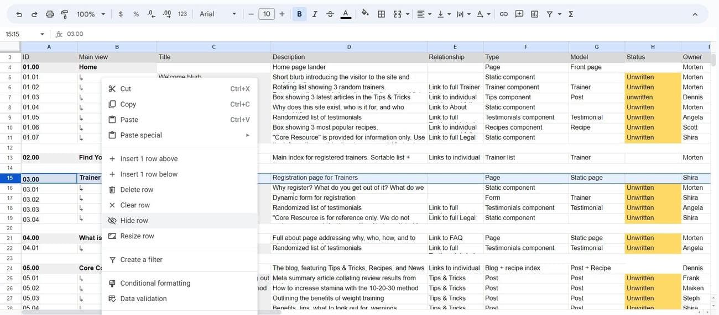Apply strikethrough formatting
719x315 pixels.
point(330,14)
